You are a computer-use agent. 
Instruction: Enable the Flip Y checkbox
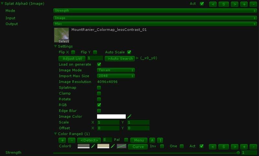coord(95,52)
